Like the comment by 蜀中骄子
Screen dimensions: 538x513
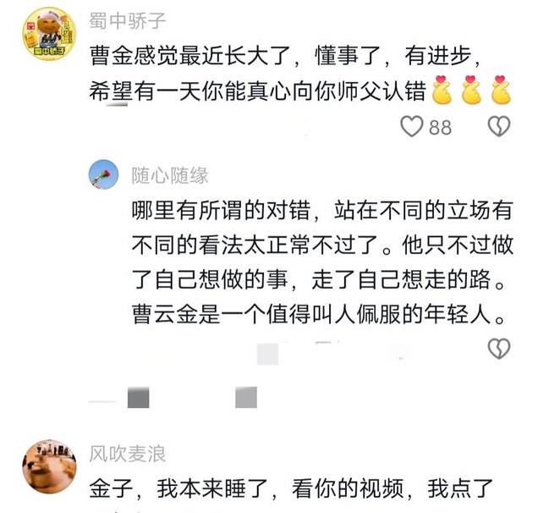[412, 126]
